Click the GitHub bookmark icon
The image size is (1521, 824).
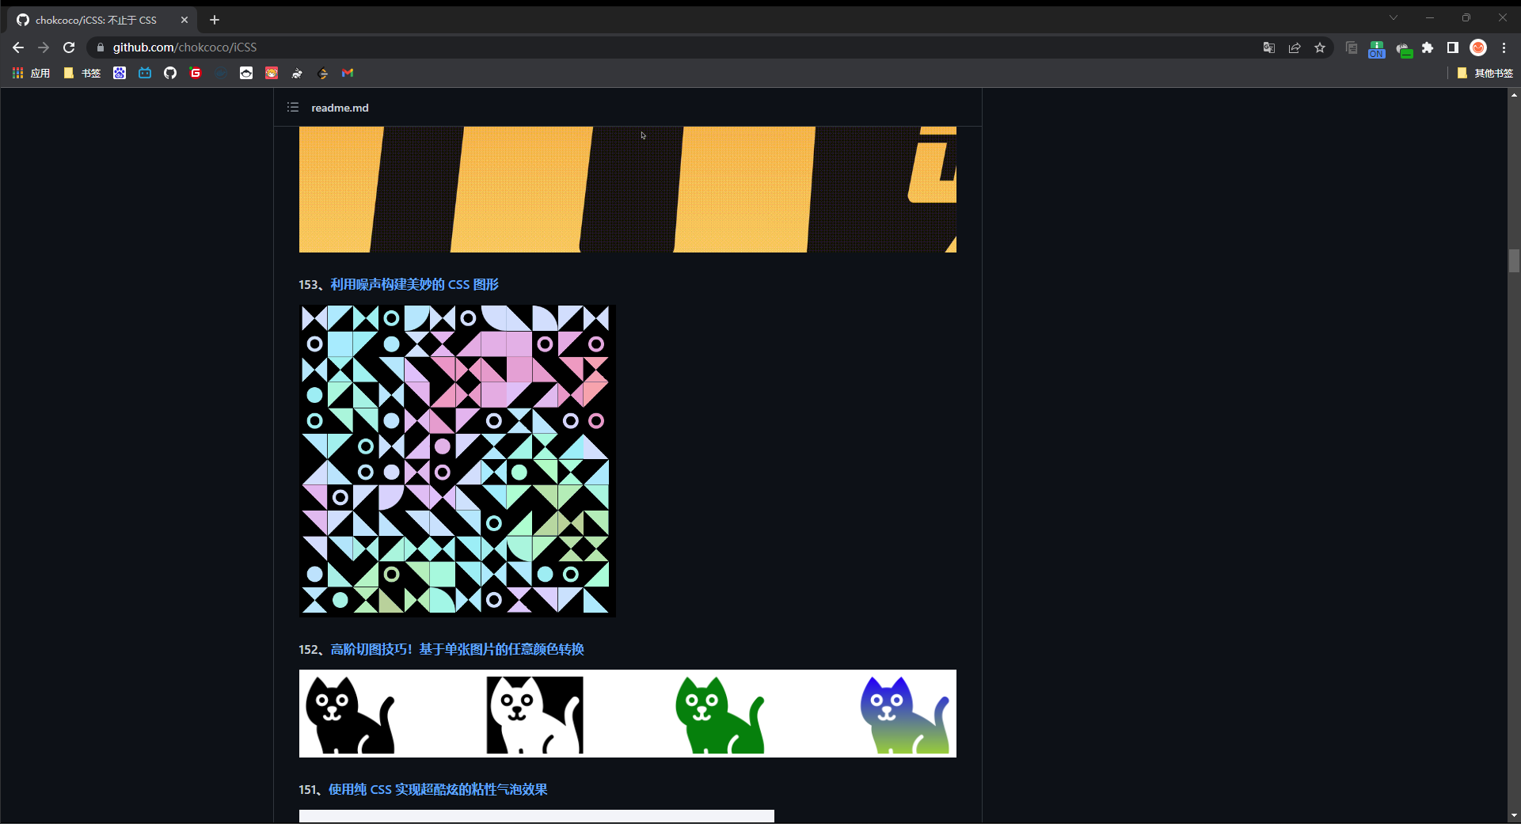170,73
